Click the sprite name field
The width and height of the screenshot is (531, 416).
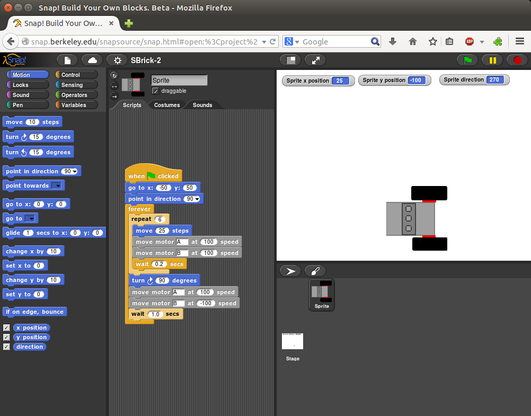tap(179, 81)
